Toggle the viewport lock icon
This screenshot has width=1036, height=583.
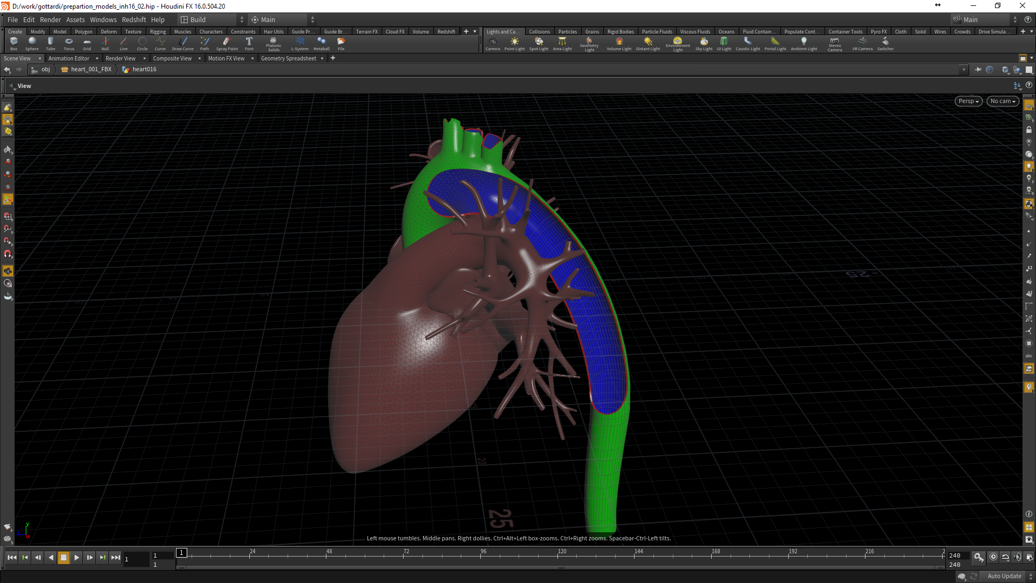point(1029,130)
